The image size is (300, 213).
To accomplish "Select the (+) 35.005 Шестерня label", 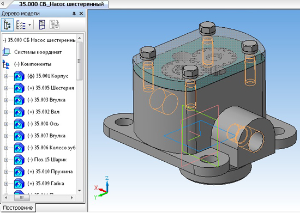I will point(51,88).
